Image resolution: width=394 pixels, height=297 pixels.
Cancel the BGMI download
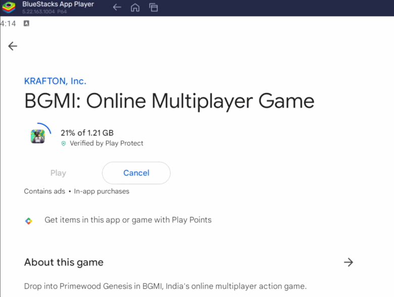[136, 173]
